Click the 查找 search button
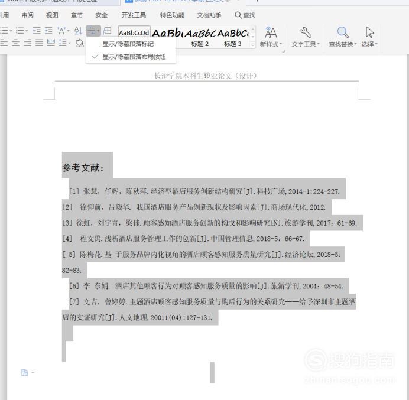Viewport: 409px width, 400px height. (245, 15)
